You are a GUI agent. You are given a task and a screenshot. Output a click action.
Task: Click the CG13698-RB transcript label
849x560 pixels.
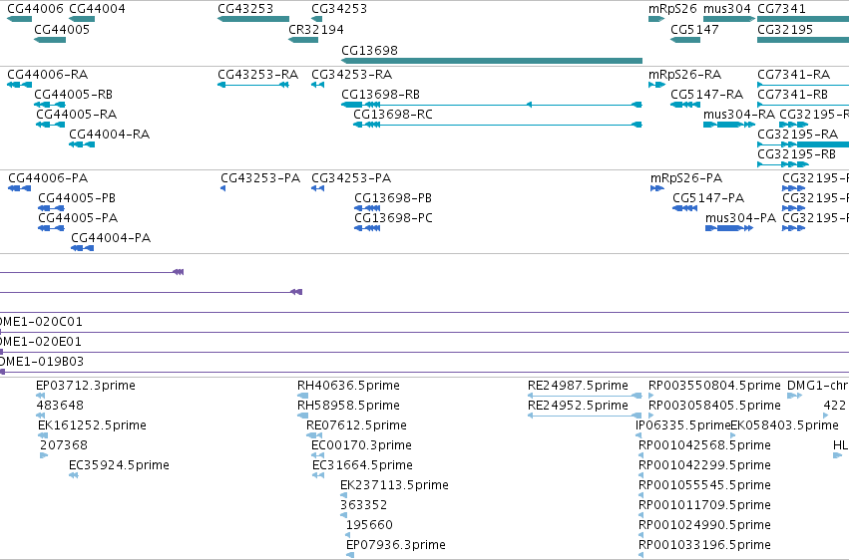381,95
